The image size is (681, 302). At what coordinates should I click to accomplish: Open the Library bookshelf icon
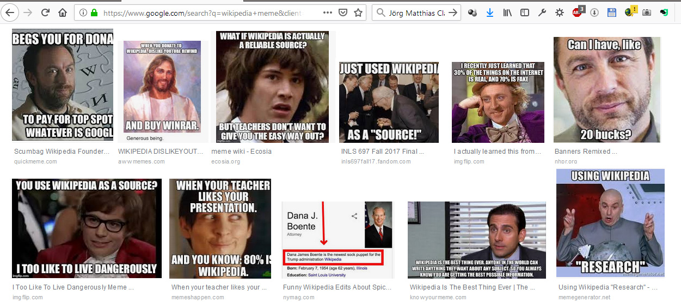(x=507, y=12)
